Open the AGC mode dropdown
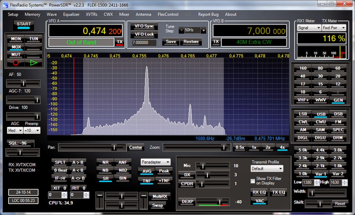 pos(15,131)
